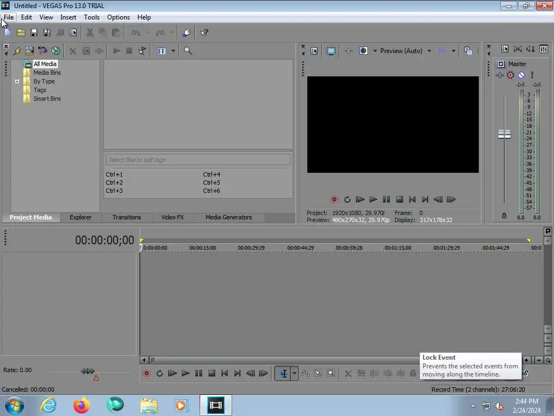The height and width of the screenshot is (416, 554).
Task: Open the Normal Edit tool dropdown arrow
Action: (294, 373)
